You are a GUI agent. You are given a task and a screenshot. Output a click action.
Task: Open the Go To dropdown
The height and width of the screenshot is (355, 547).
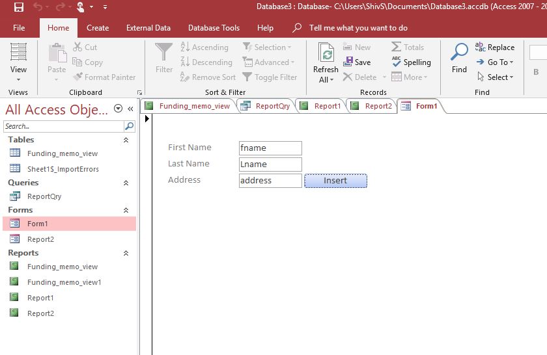495,62
